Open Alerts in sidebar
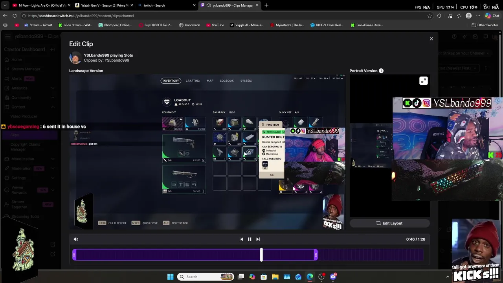 16,79
